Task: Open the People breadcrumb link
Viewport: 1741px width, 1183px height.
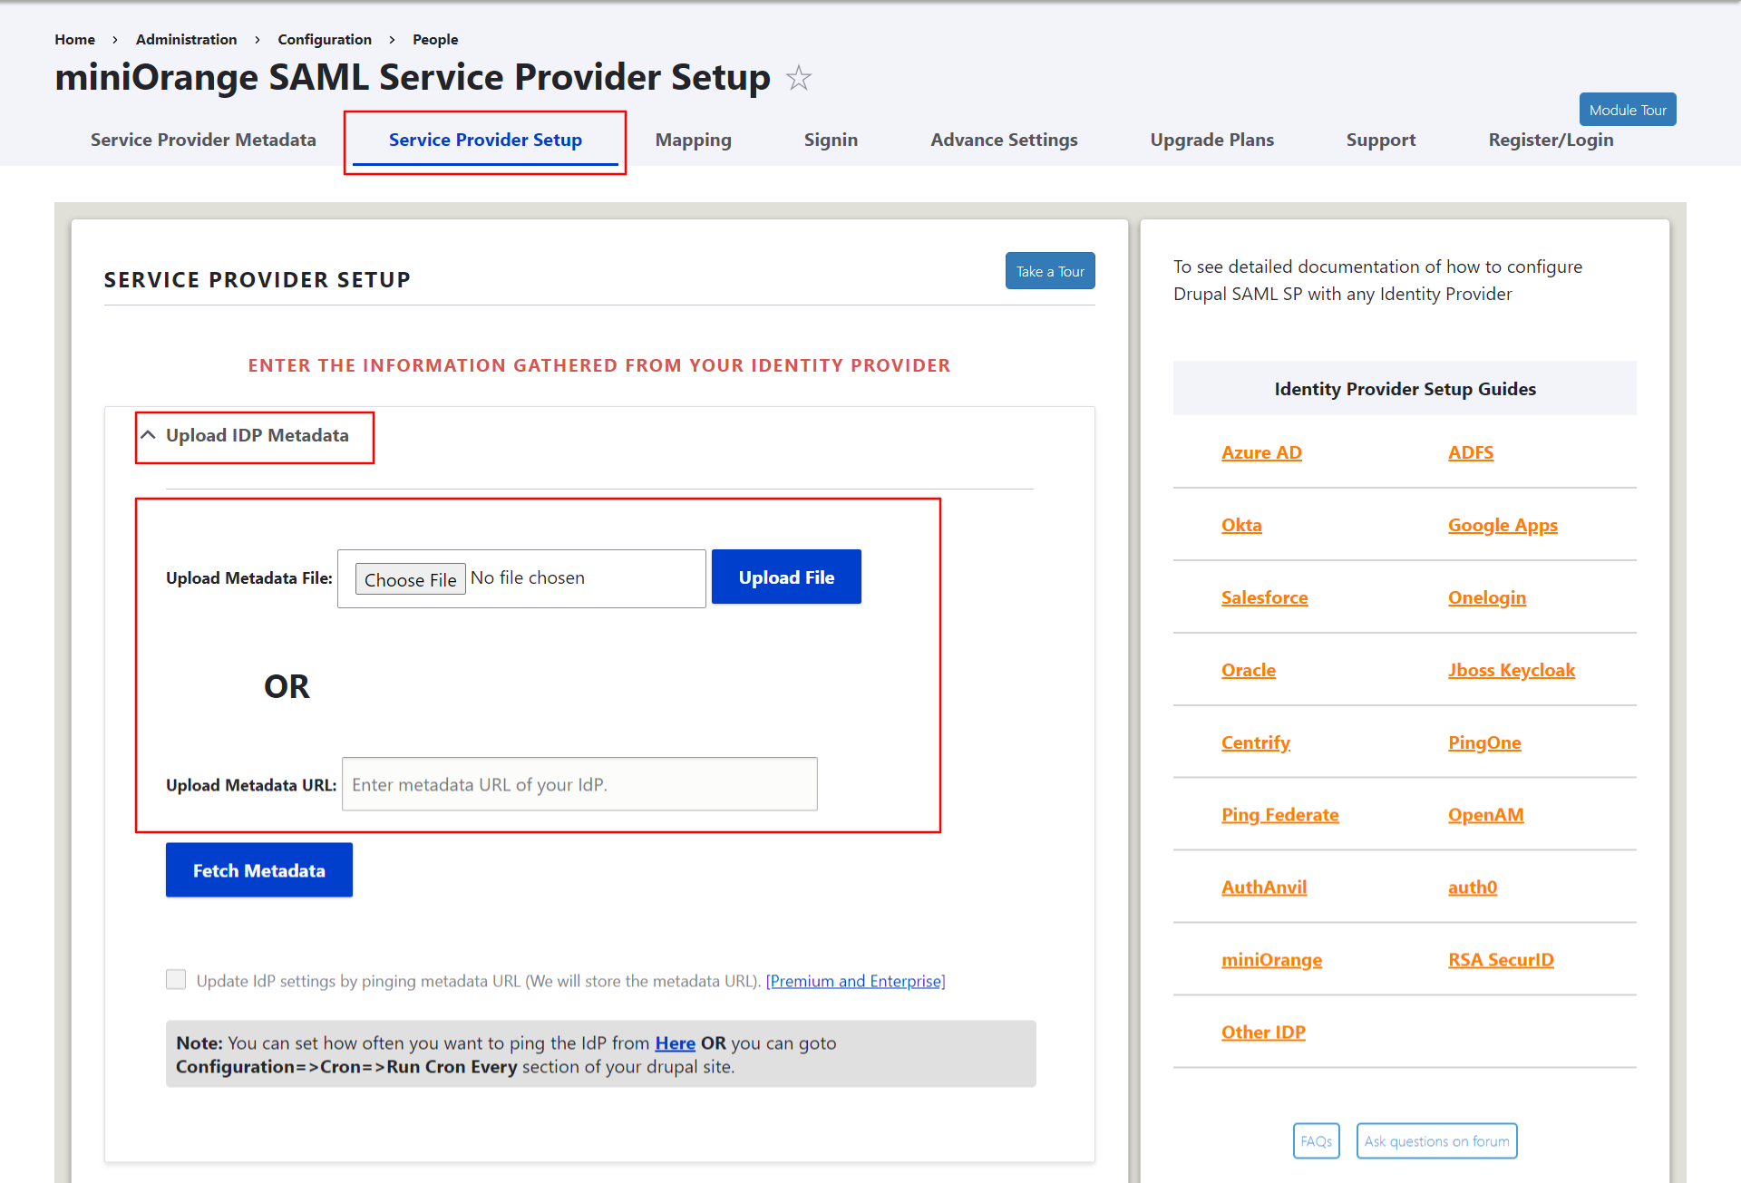Action: [x=435, y=39]
